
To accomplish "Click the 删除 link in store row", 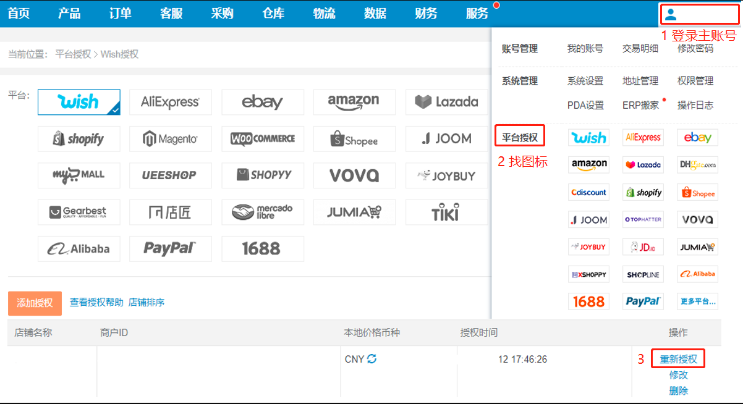I will pos(678,390).
